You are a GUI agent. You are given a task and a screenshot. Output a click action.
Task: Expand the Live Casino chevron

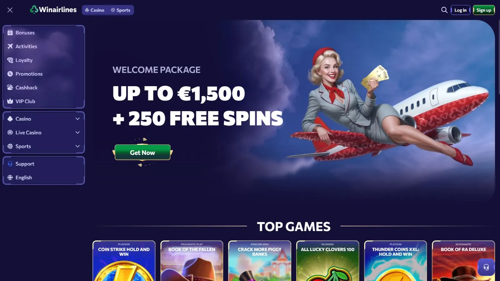click(77, 132)
